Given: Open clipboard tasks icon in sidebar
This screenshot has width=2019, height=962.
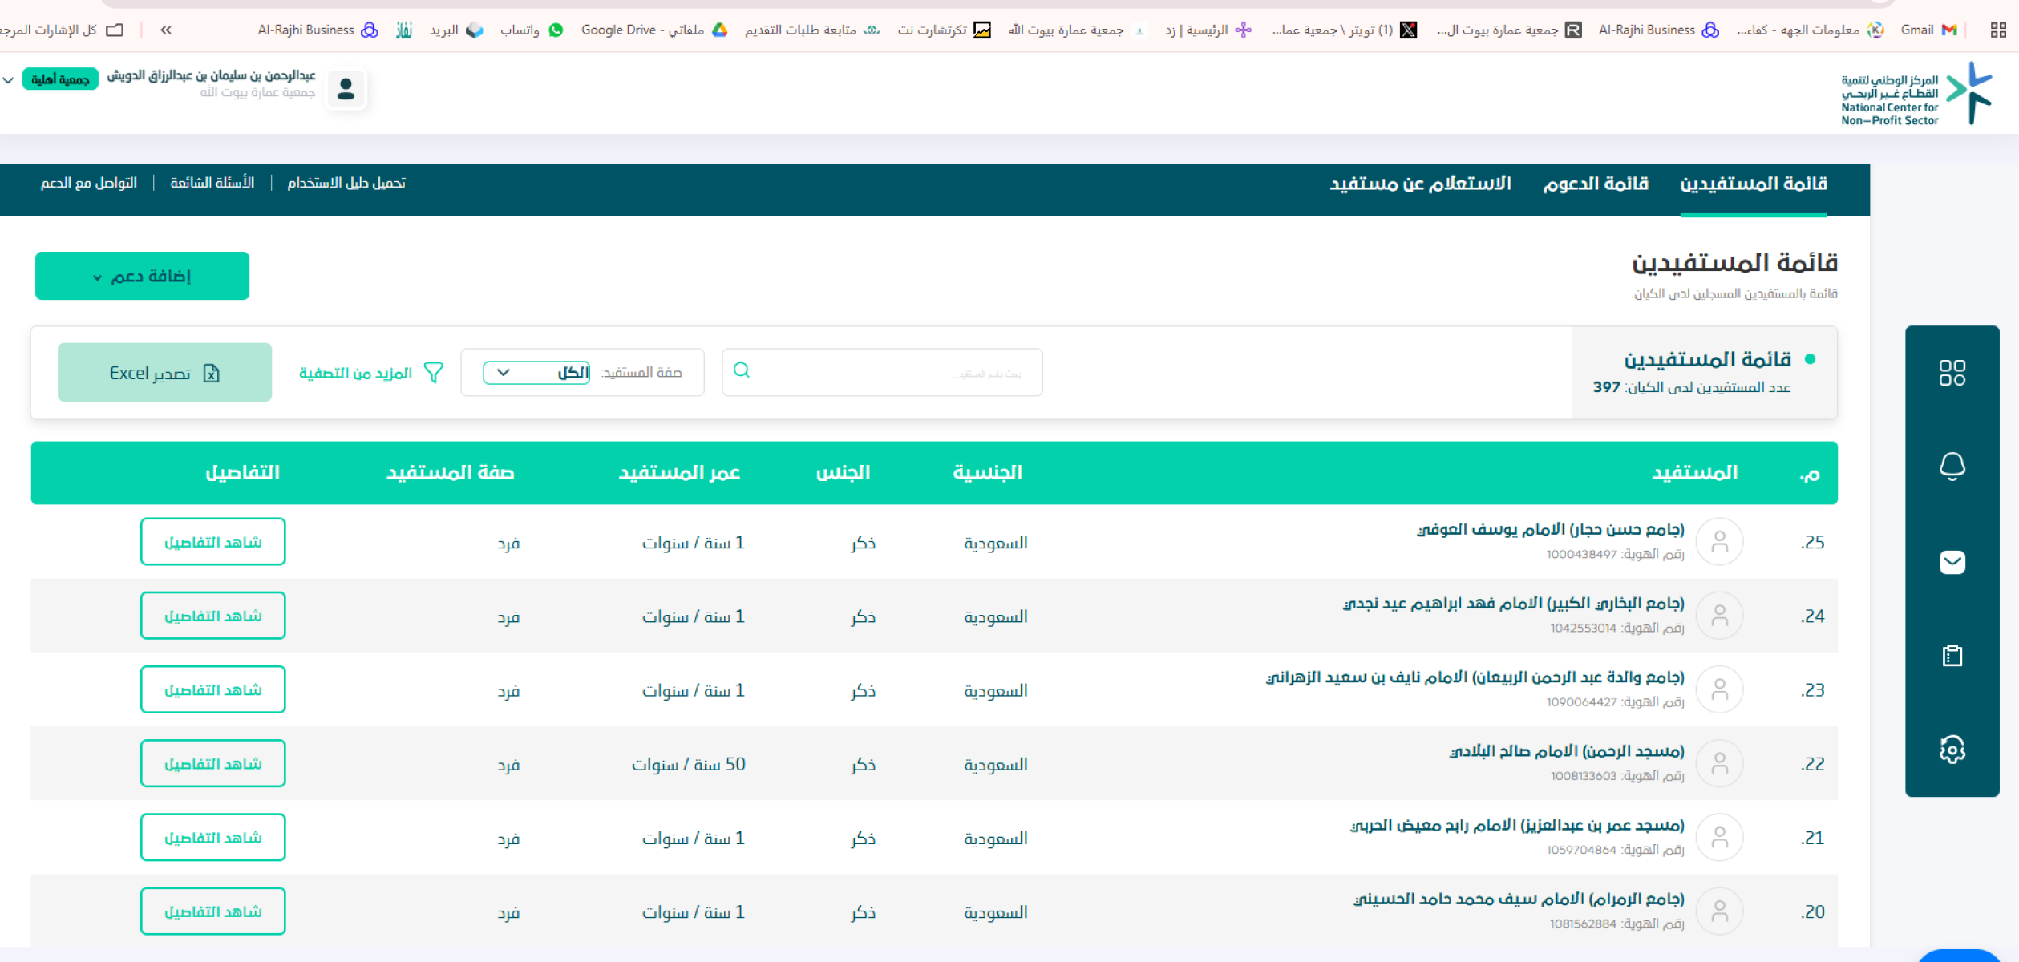Looking at the screenshot, I should click(x=1952, y=656).
